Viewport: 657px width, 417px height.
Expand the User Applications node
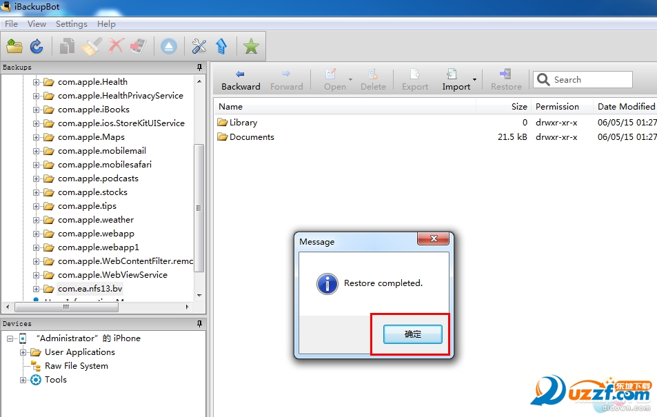[23, 352]
